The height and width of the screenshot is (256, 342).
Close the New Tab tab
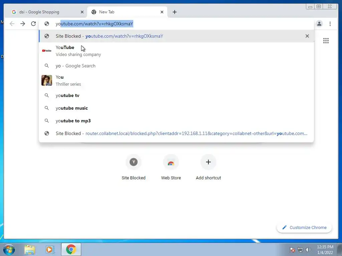click(162, 12)
